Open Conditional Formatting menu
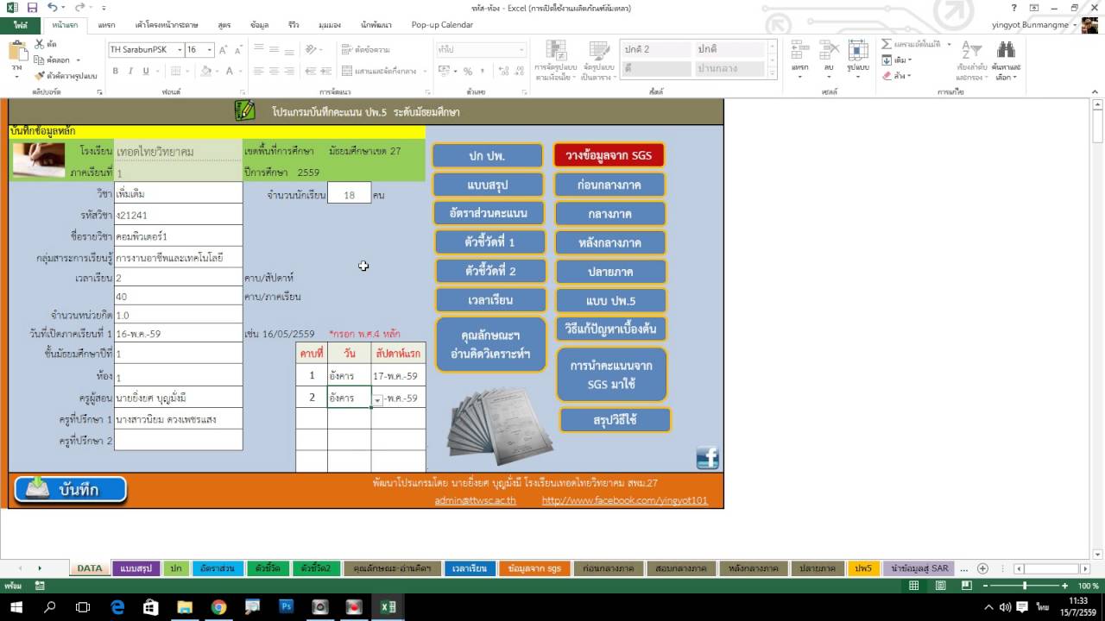The image size is (1105, 621). pos(554,60)
